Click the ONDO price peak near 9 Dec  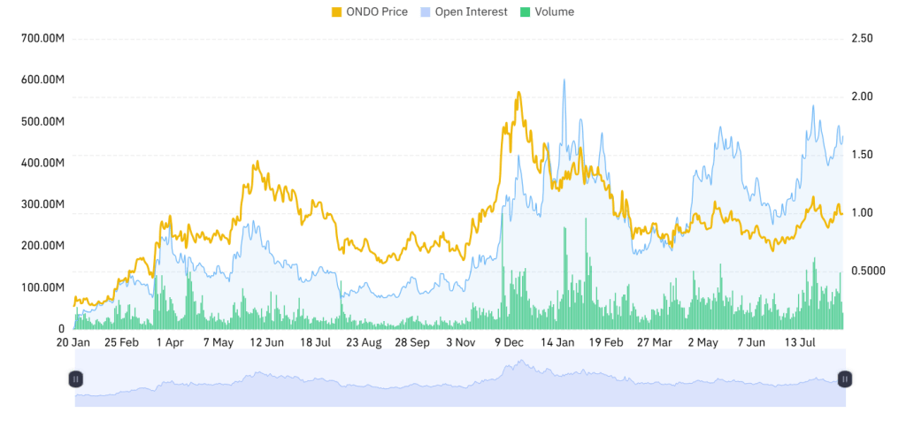518,92
